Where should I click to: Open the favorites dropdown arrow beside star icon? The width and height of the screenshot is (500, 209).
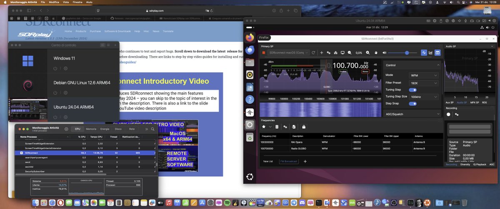(270, 127)
